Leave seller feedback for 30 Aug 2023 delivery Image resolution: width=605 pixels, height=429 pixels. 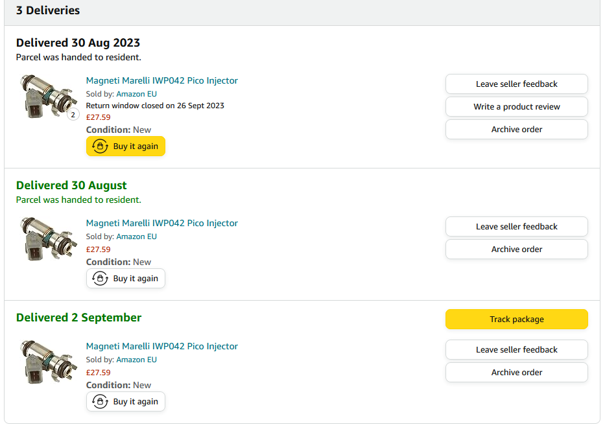pyautogui.click(x=516, y=84)
